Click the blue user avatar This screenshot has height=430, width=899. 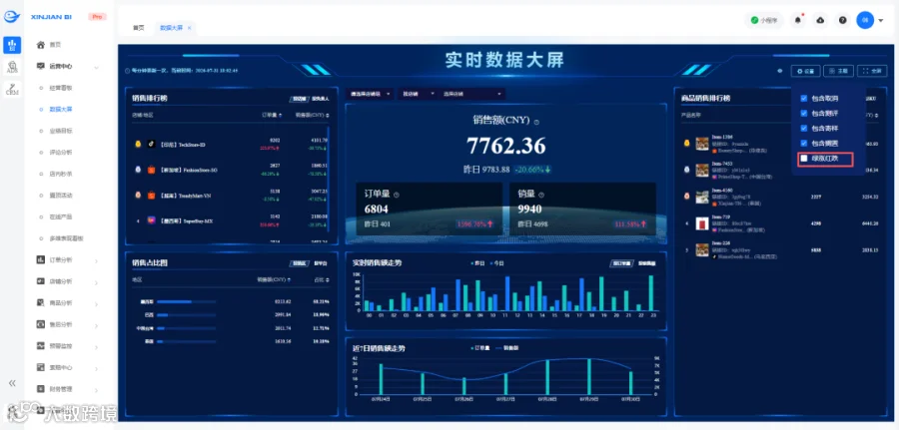865,20
